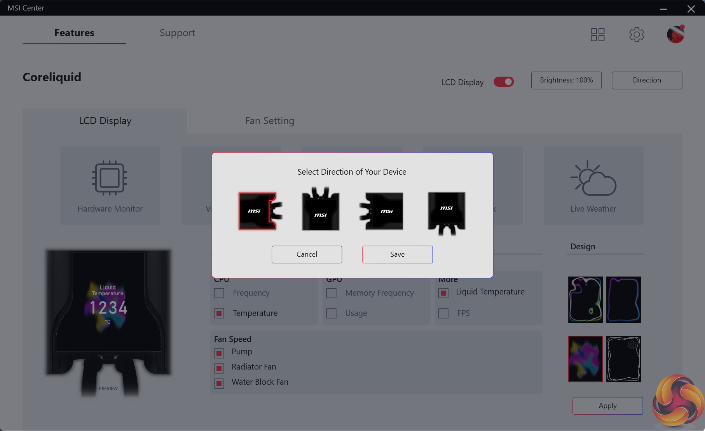Check the FPS box
705x431 pixels.
click(443, 313)
